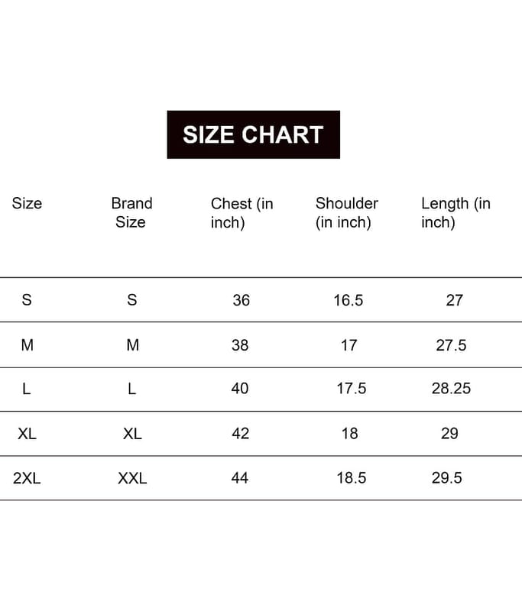Select the chest value 42
The width and height of the screenshot is (522, 611).
[x=240, y=433]
